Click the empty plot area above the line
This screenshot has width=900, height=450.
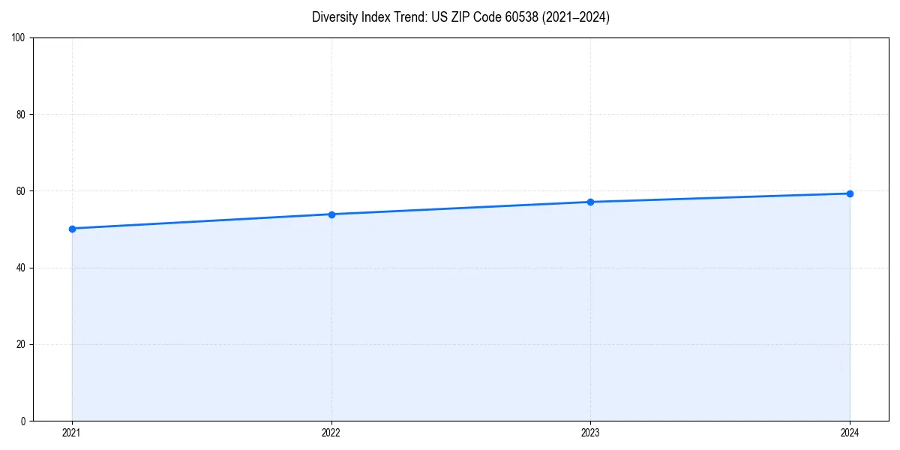(450, 112)
